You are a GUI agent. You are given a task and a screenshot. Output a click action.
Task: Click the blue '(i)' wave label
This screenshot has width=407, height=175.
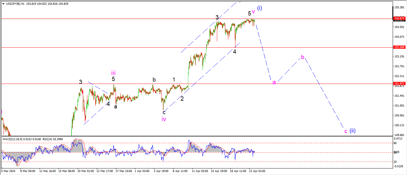tap(260, 8)
